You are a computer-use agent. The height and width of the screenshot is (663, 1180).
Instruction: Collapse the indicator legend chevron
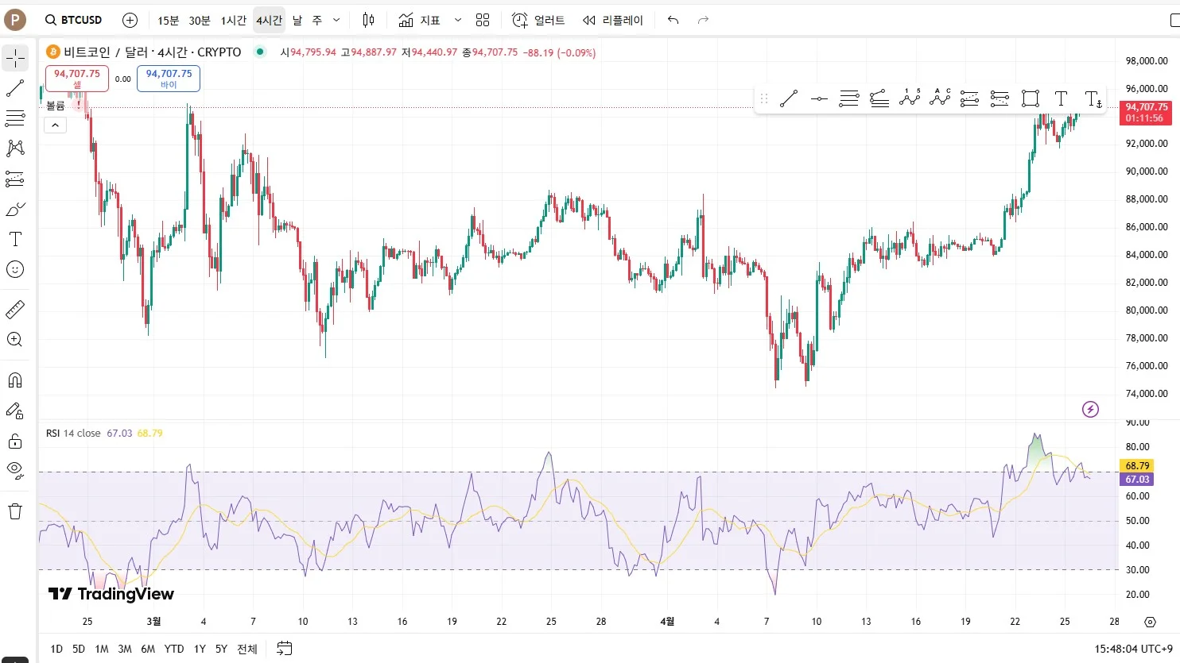coord(55,125)
